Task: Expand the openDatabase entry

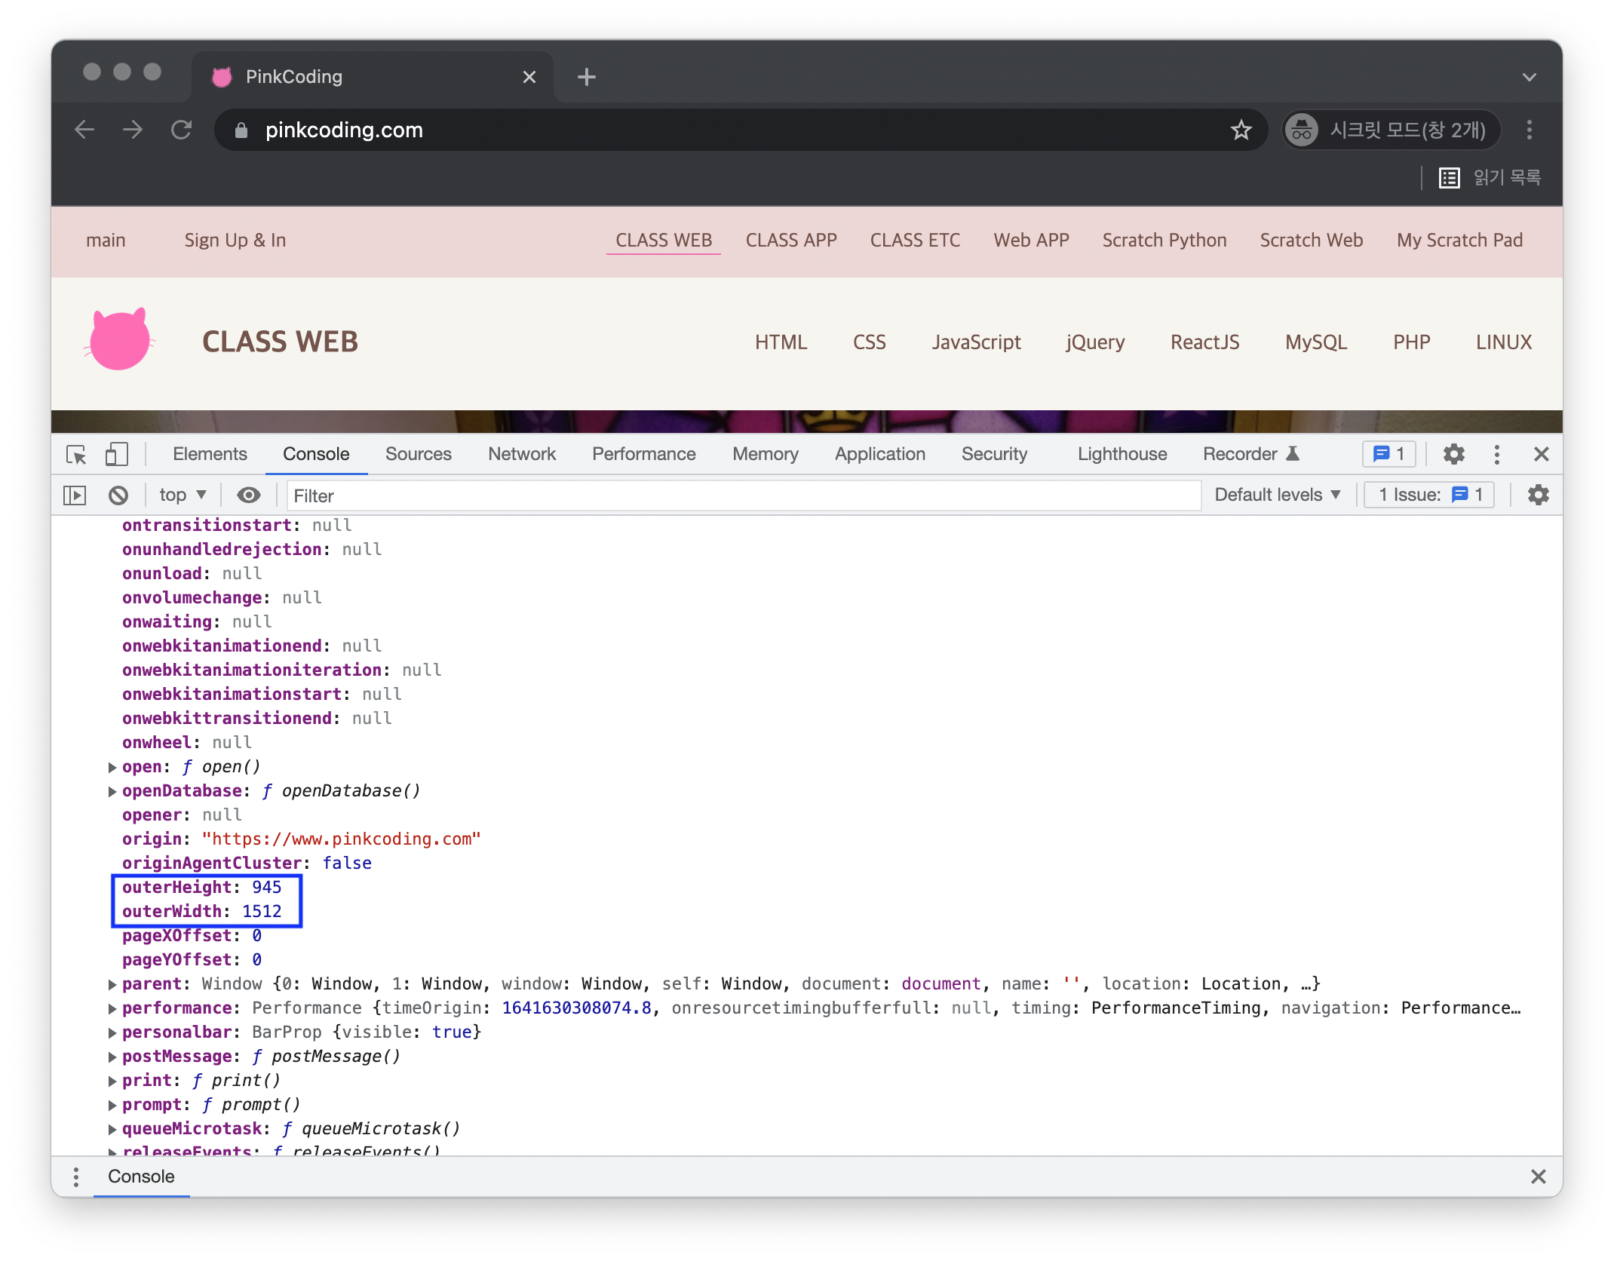Action: [112, 792]
